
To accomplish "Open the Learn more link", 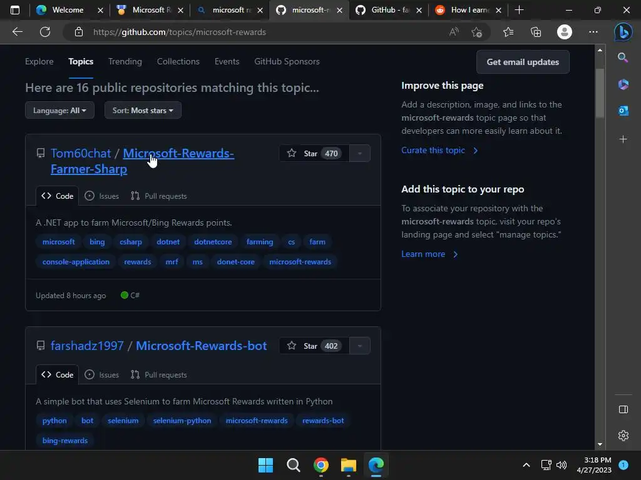I will pos(429,254).
